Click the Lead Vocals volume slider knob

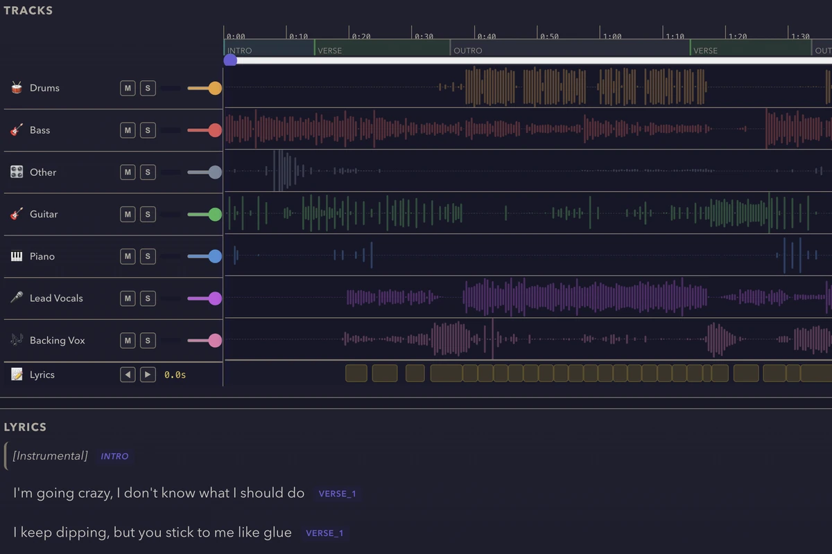point(215,298)
